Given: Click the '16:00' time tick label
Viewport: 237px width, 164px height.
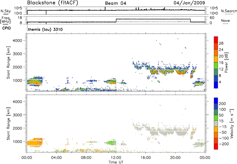Looking at the screenshot, I should [x=145, y=158].
